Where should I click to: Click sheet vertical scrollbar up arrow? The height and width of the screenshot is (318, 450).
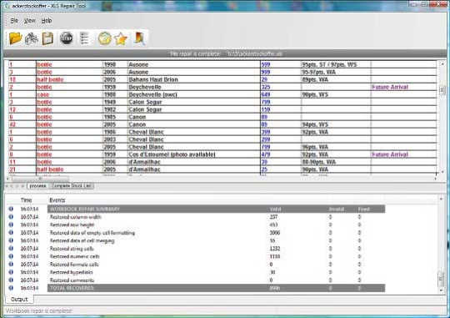pyautogui.click(x=442, y=63)
